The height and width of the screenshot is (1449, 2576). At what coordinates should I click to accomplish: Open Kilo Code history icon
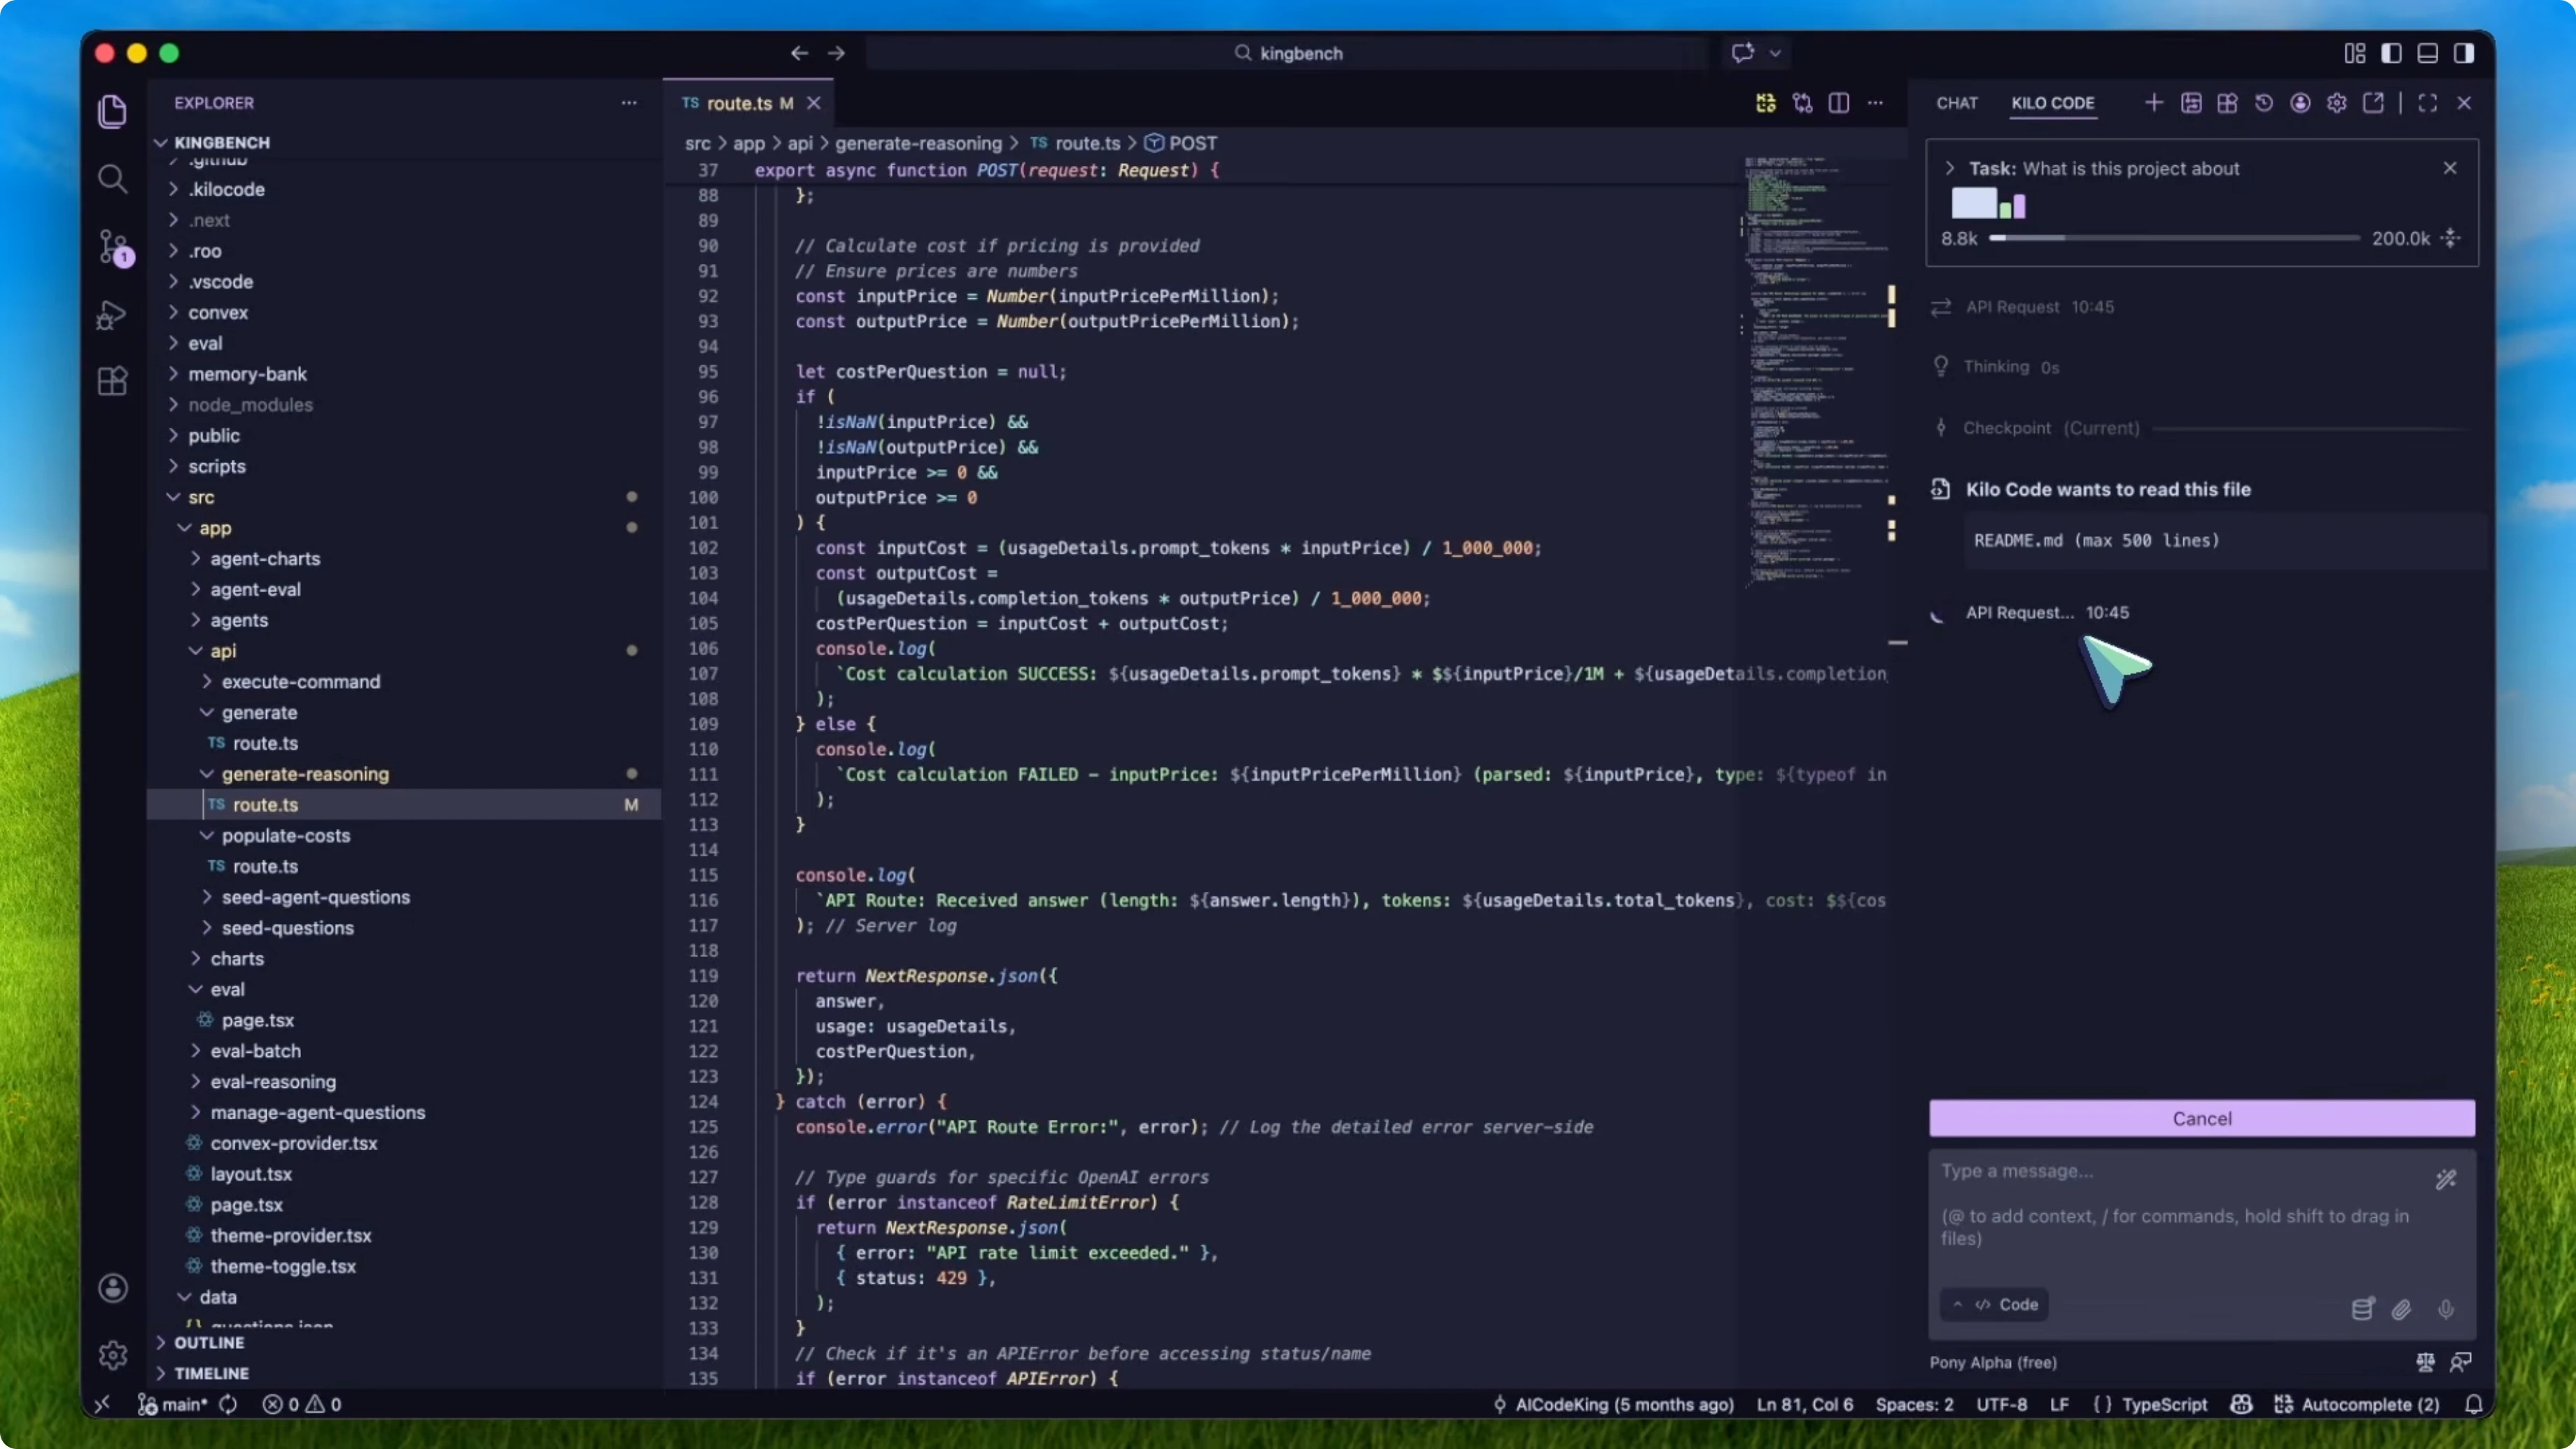2264,103
